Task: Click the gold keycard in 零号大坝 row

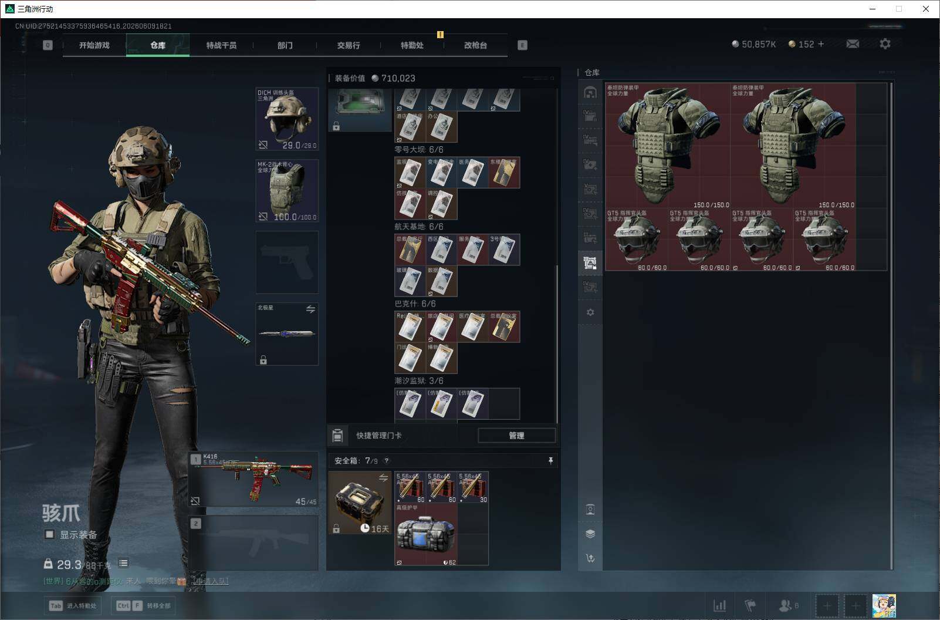Action: click(504, 173)
